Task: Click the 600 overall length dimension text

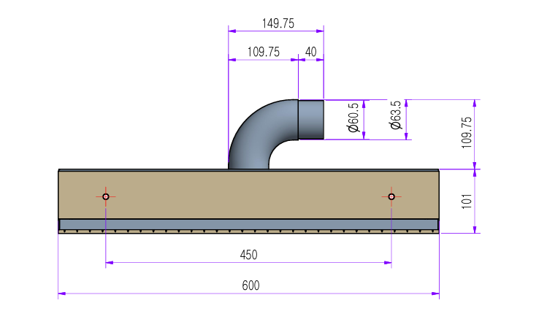Action: click(250, 285)
